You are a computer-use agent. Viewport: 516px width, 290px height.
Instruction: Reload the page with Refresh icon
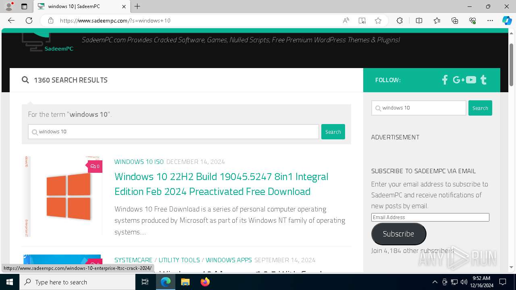click(x=29, y=21)
